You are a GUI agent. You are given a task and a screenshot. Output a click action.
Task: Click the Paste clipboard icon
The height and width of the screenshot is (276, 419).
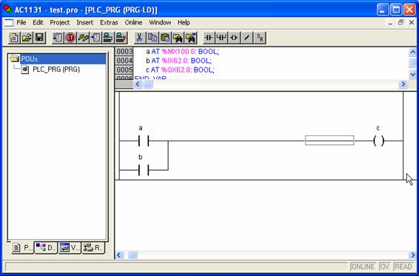(x=165, y=38)
